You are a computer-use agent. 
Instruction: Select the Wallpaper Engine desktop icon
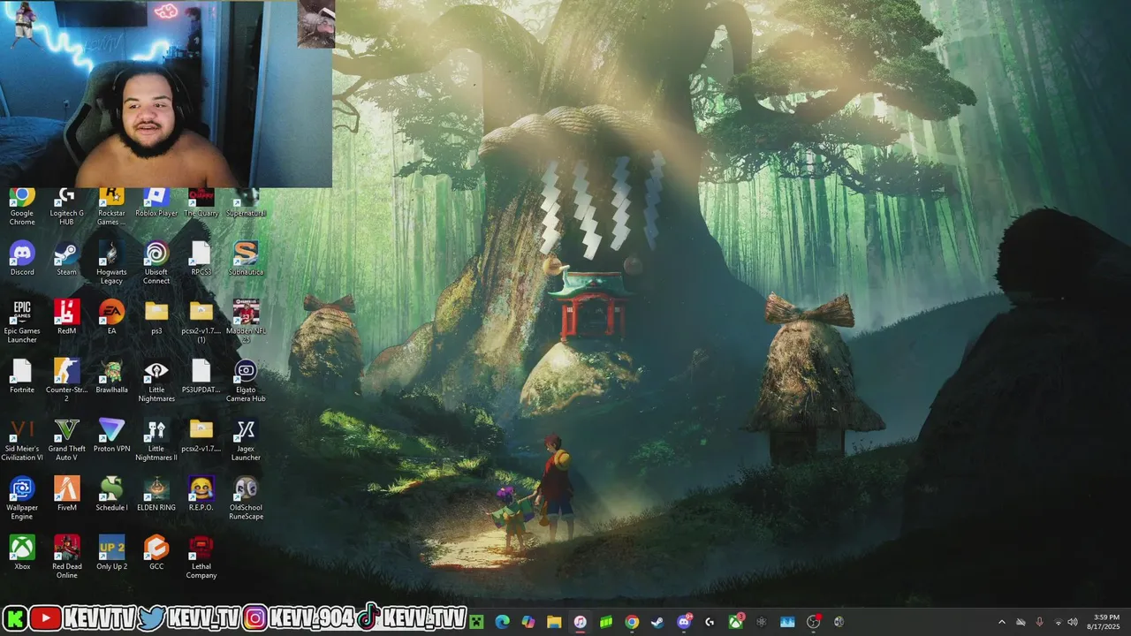tap(22, 498)
